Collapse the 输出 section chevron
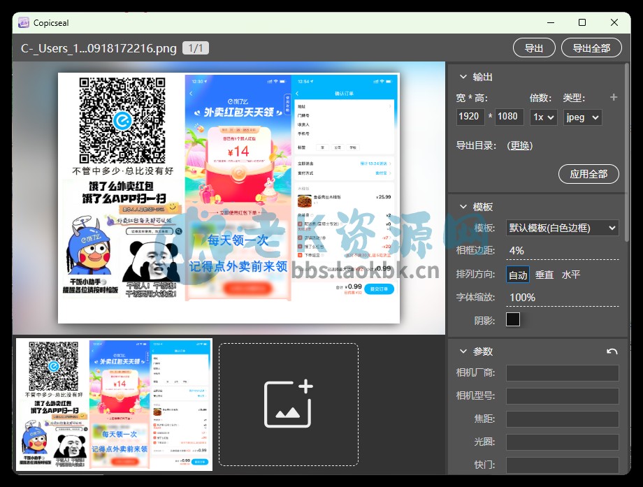This screenshot has width=643, height=487. coord(463,77)
